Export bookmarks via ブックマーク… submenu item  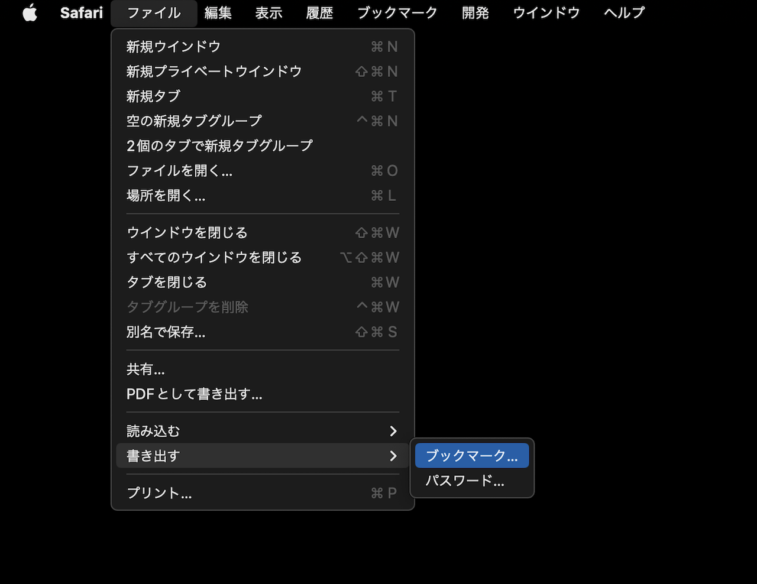(x=472, y=456)
